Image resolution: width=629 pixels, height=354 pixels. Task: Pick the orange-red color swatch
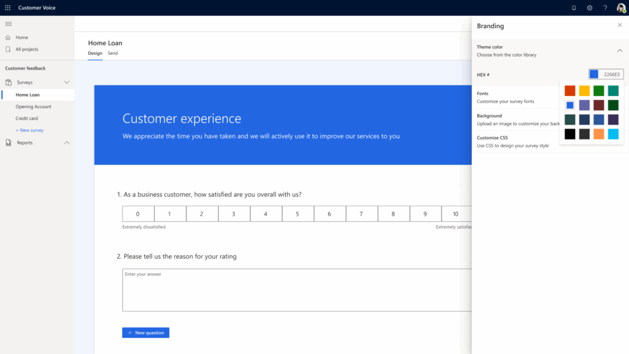[569, 91]
